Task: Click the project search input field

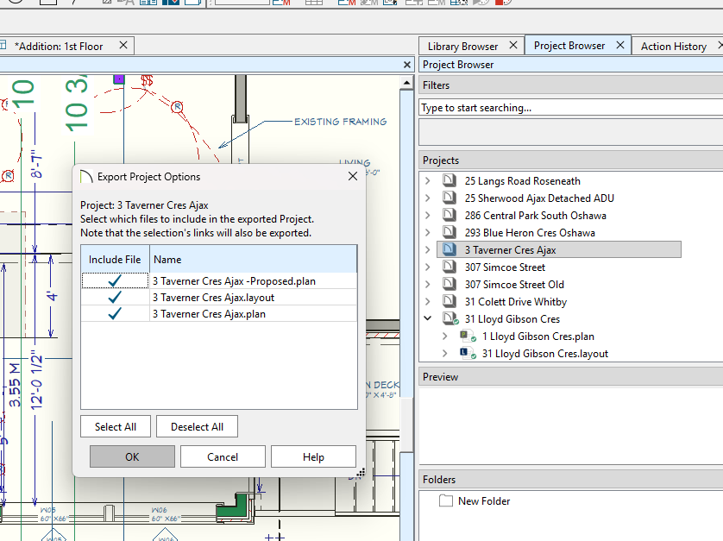Action: tap(569, 108)
